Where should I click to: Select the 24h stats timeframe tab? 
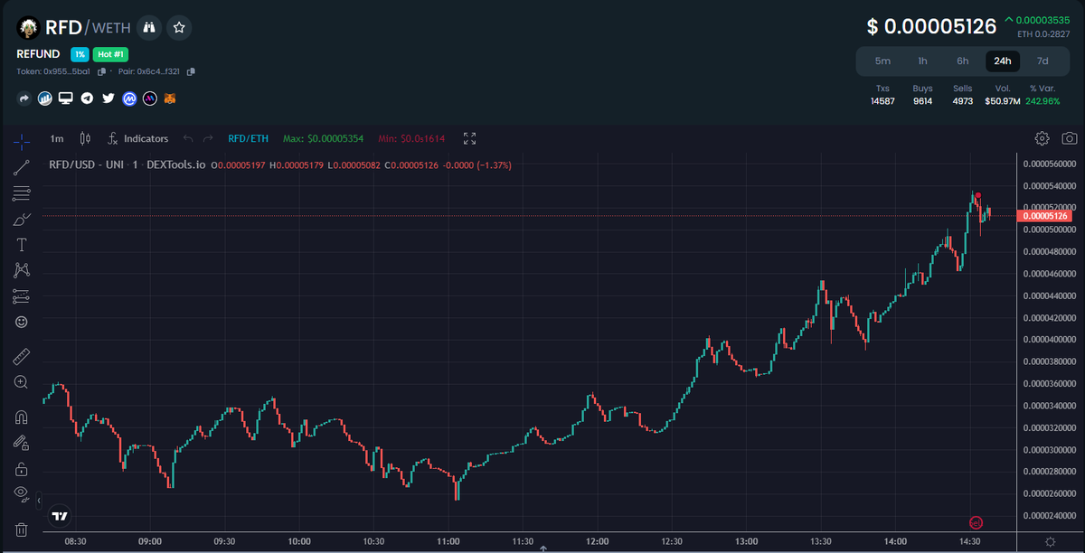point(1003,61)
